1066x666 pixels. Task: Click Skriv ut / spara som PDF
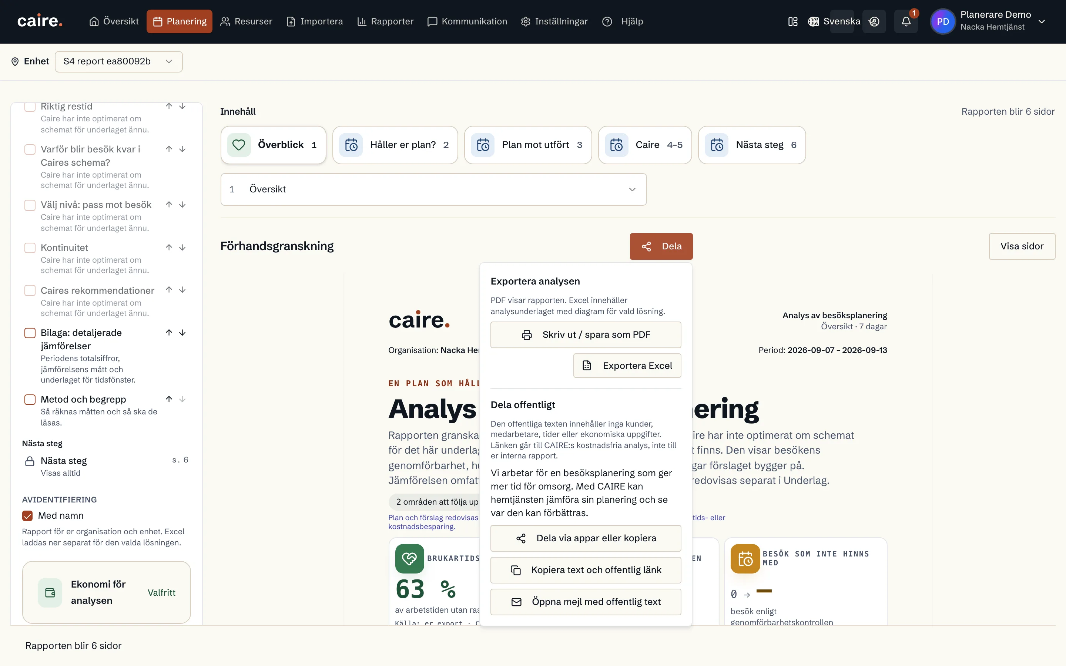tap(586, 335)
